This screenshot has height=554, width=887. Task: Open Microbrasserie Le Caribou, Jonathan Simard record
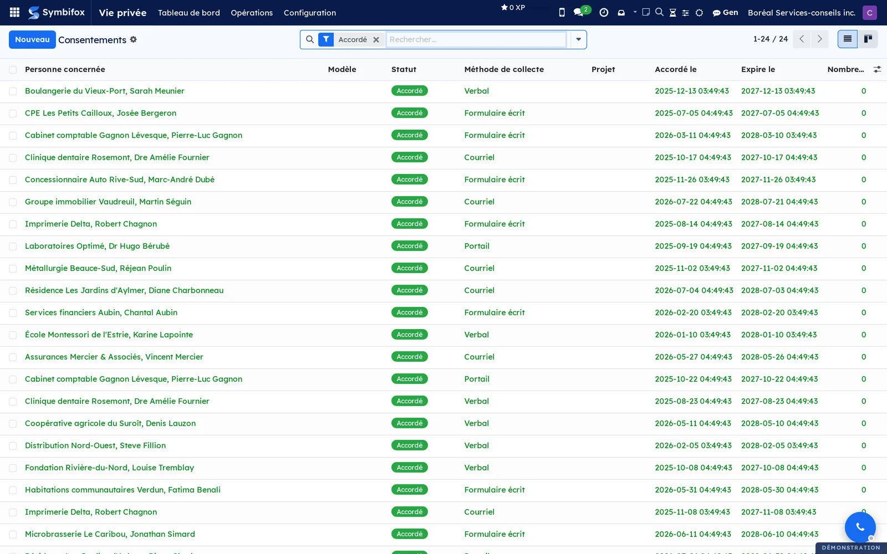coord(110,534)
